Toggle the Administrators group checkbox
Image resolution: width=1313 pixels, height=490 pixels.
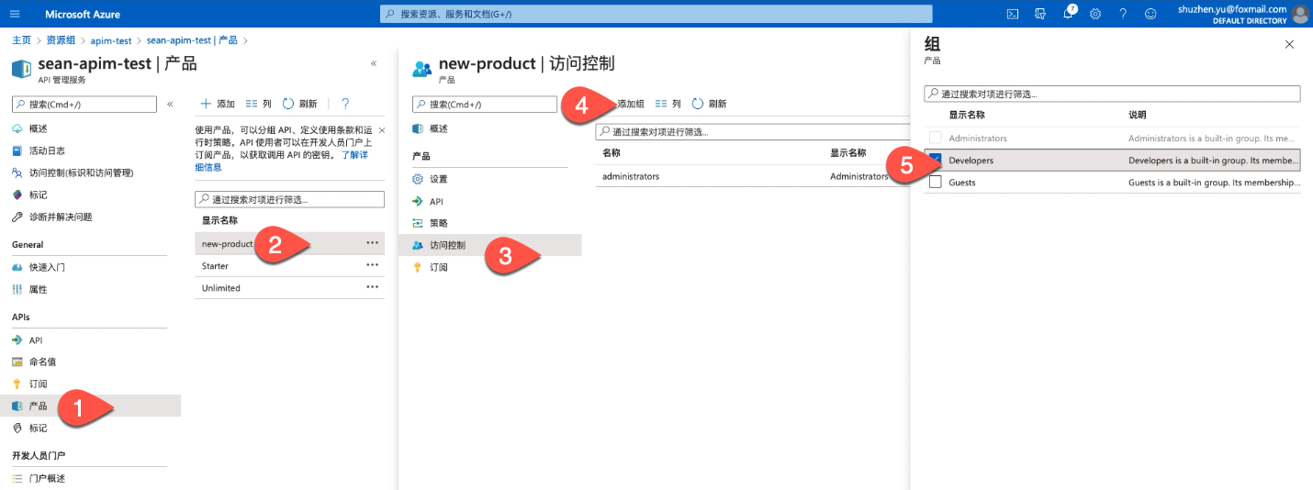pos(936,138)
